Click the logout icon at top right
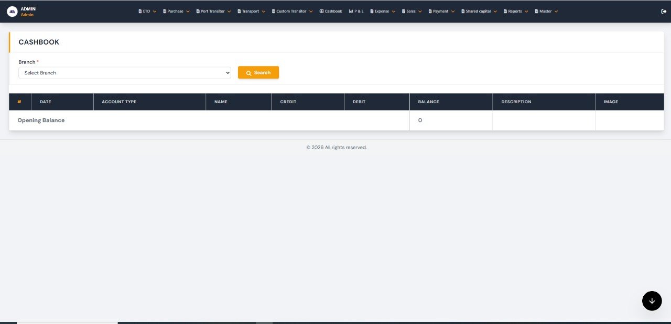The image size is (671, 324). coord(663,11)
